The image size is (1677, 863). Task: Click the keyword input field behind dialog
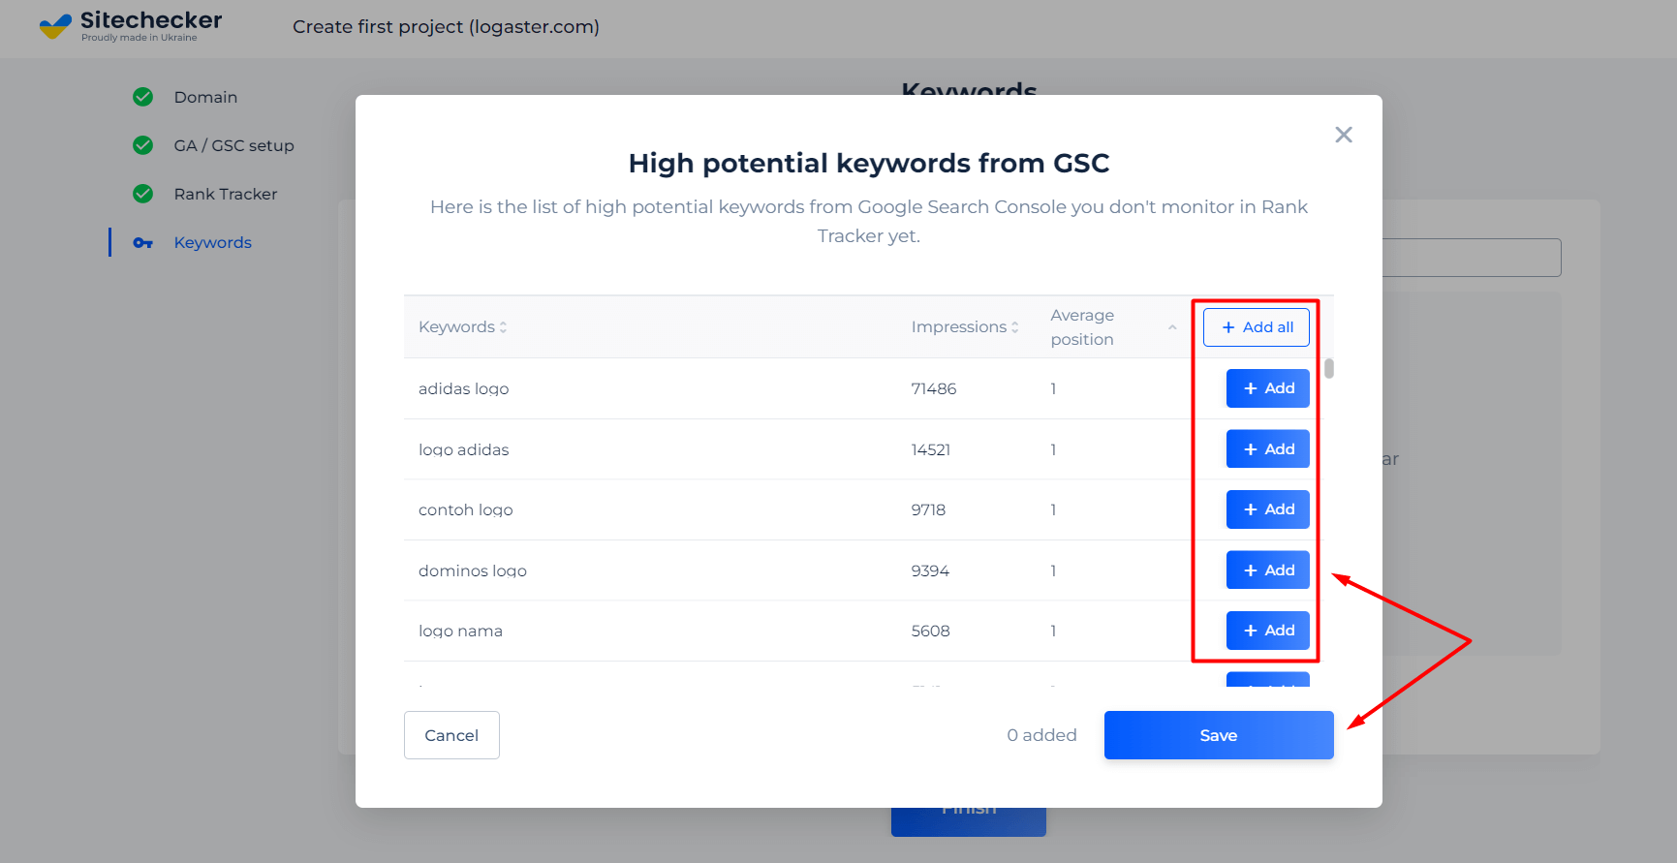[x=1472, y=258]
